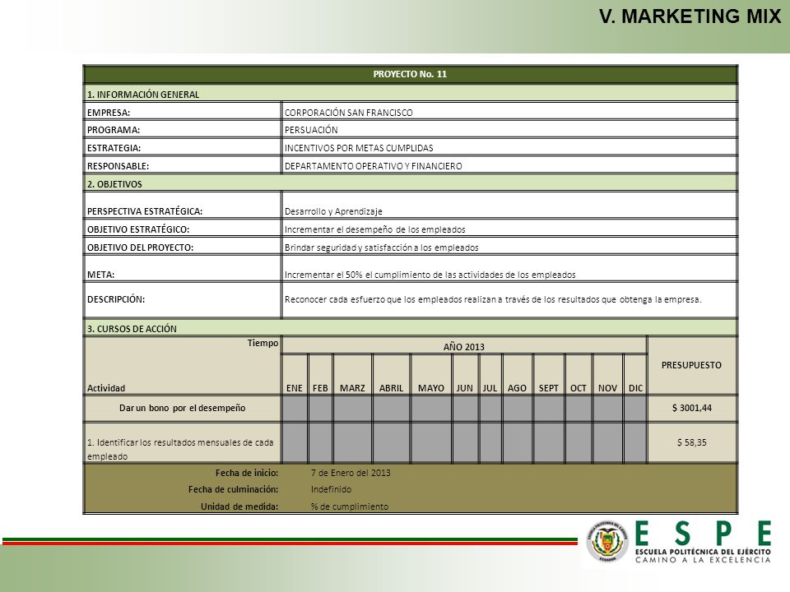
Task: Click the MARZ month column header
Action: pos(352,375)
